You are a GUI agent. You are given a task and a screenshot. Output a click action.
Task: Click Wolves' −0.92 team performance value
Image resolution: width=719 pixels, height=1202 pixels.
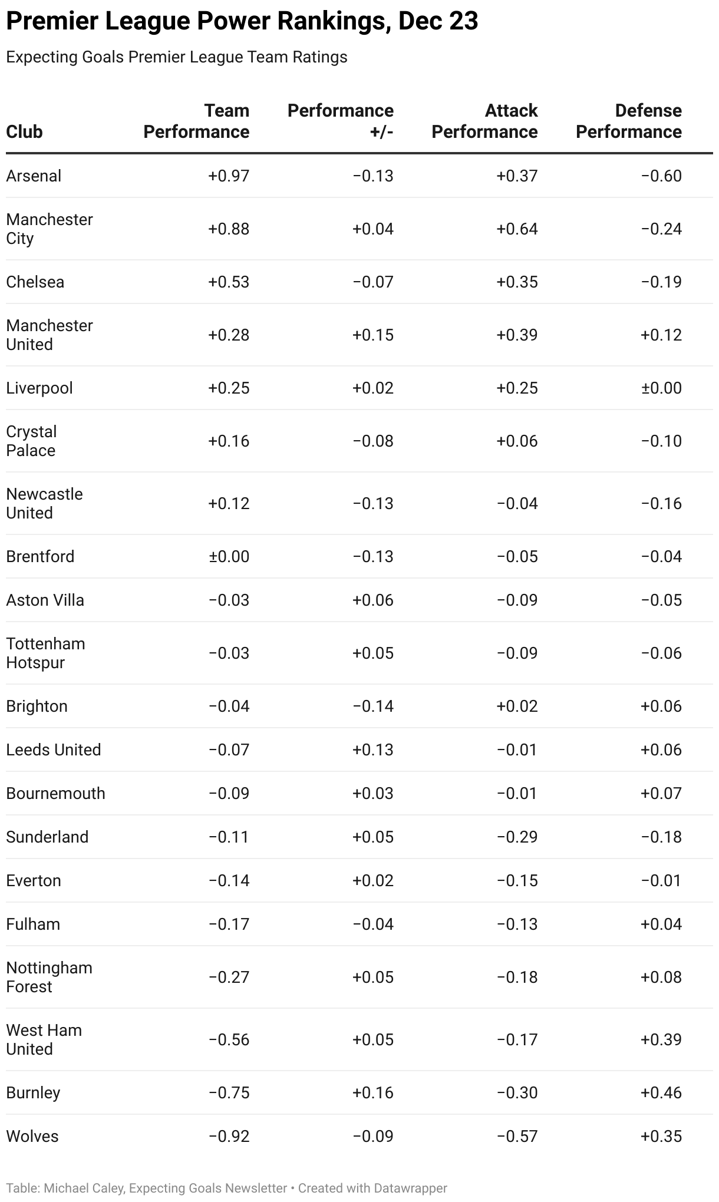(229, 1137)
